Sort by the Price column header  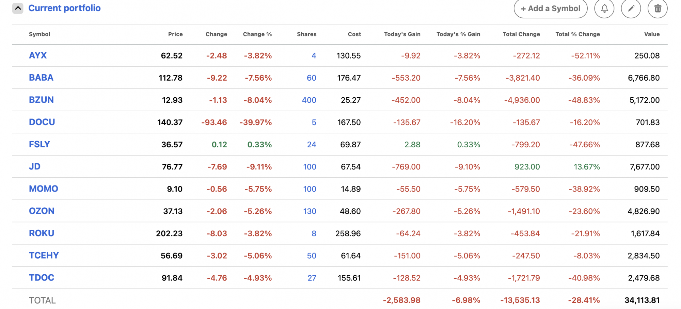click(x=175, y=34)
